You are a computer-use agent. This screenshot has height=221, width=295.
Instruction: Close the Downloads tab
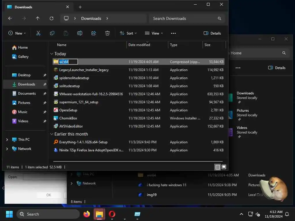(67, 7)
